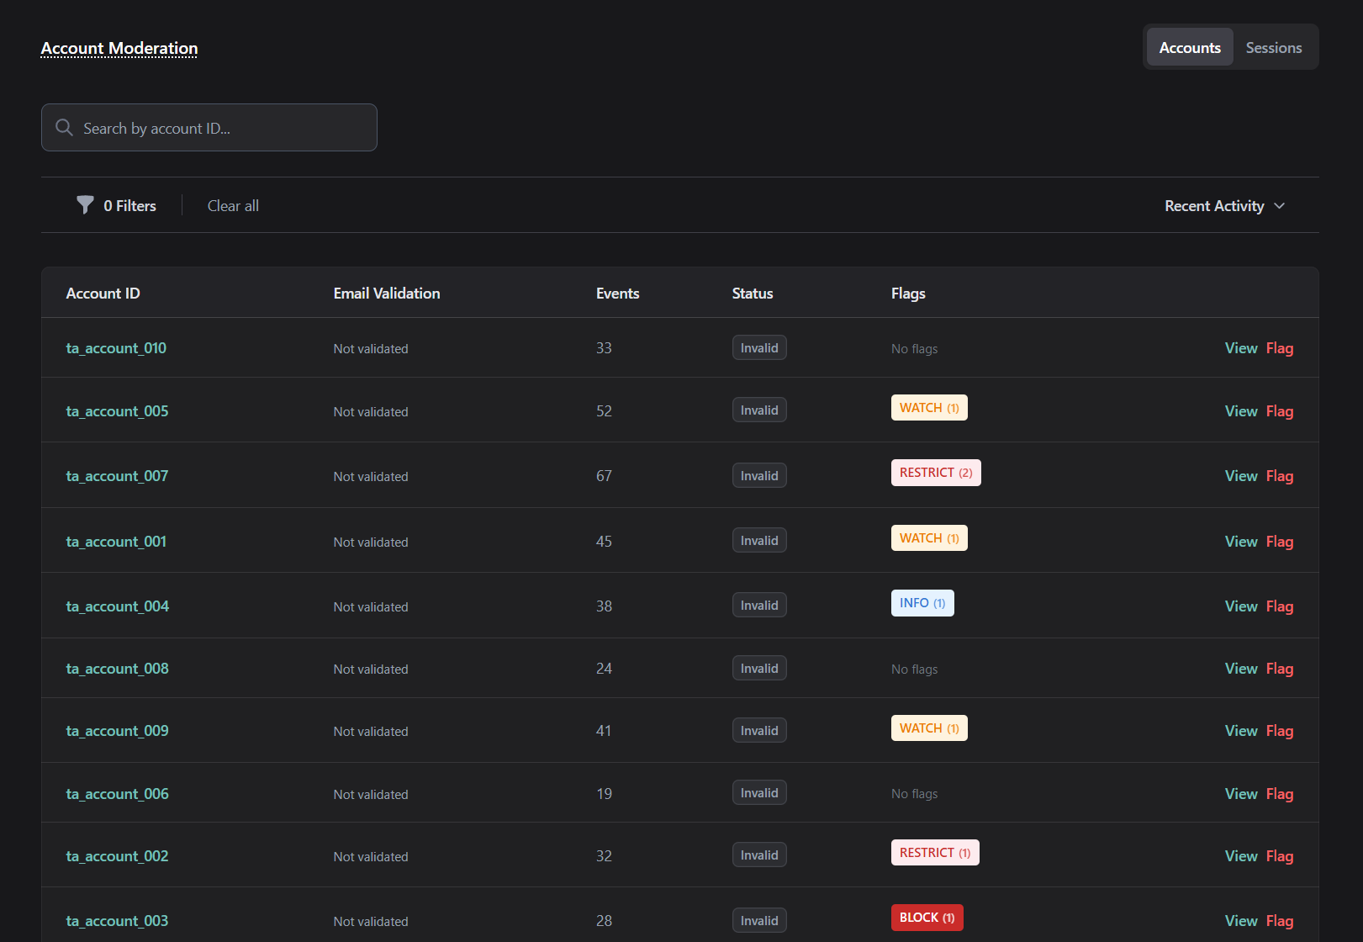Open the ta_account_010 account link
The width and height of the screenshot is (1363, 942).
[x=116, y=348]
